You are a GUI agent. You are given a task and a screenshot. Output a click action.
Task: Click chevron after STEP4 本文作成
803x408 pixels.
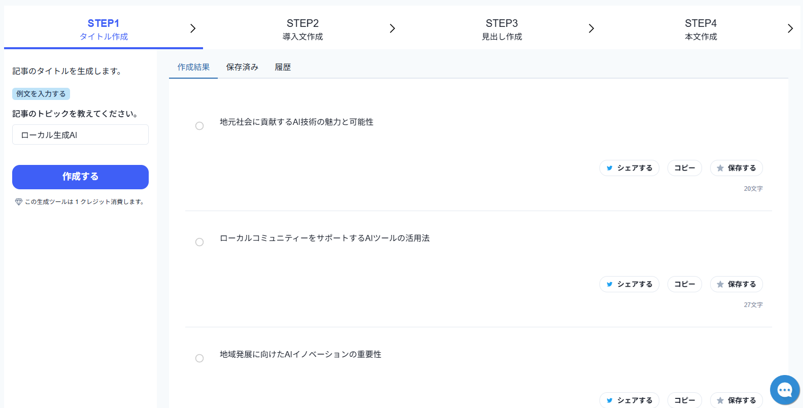pos(790,28)
